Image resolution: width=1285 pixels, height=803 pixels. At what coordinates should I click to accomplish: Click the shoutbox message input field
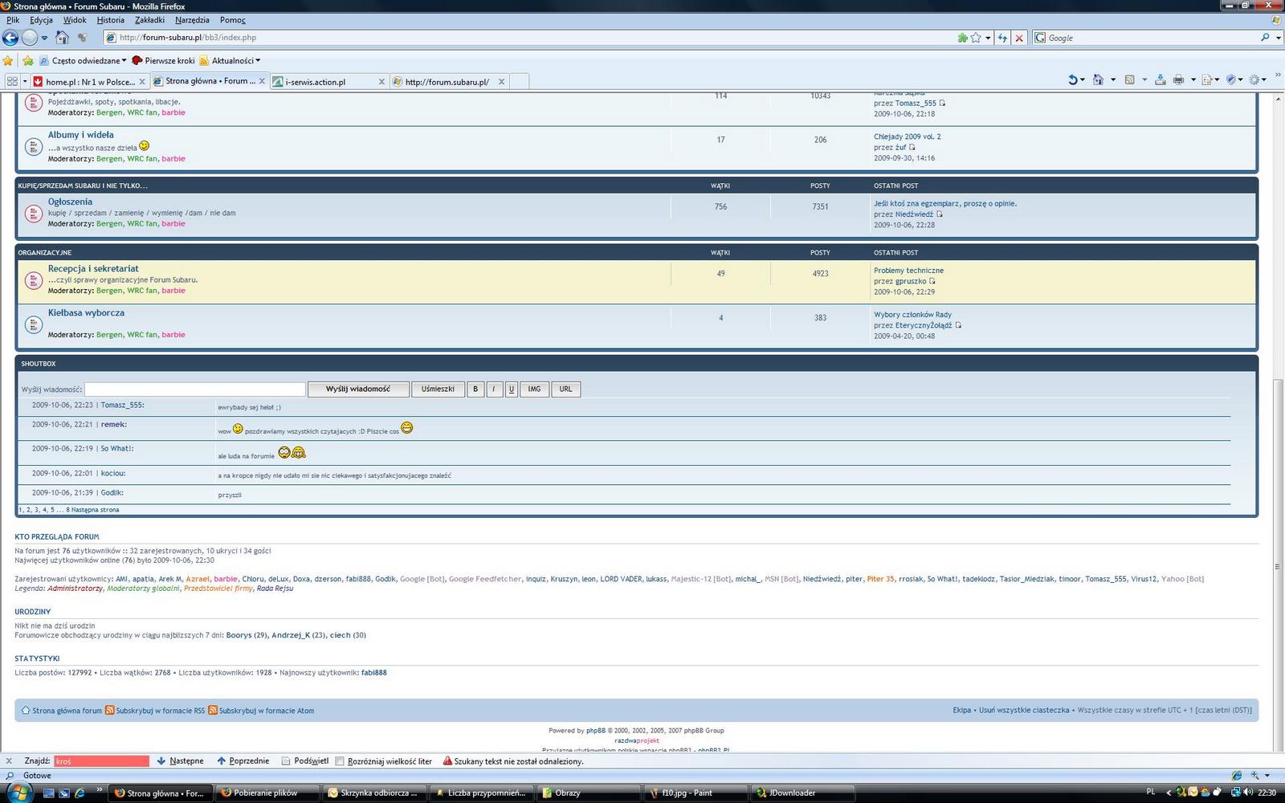tap(195, 389)
